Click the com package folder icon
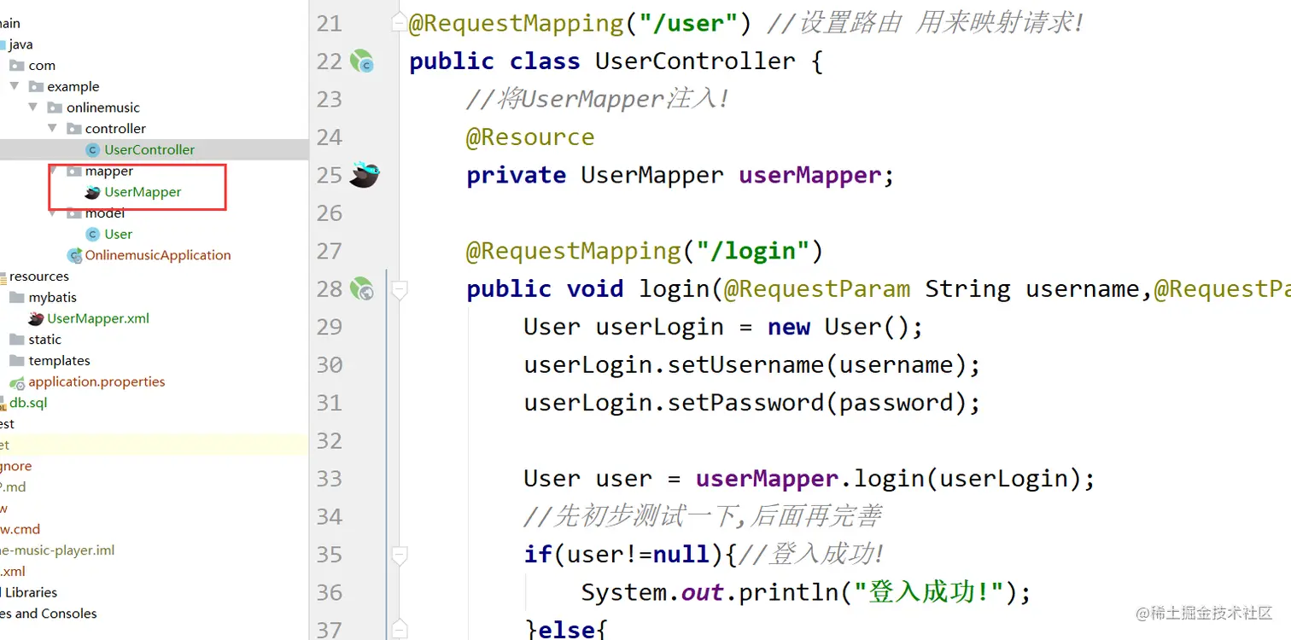The width and height of the screenshot is (1291, 640). (x=17, y=66)
